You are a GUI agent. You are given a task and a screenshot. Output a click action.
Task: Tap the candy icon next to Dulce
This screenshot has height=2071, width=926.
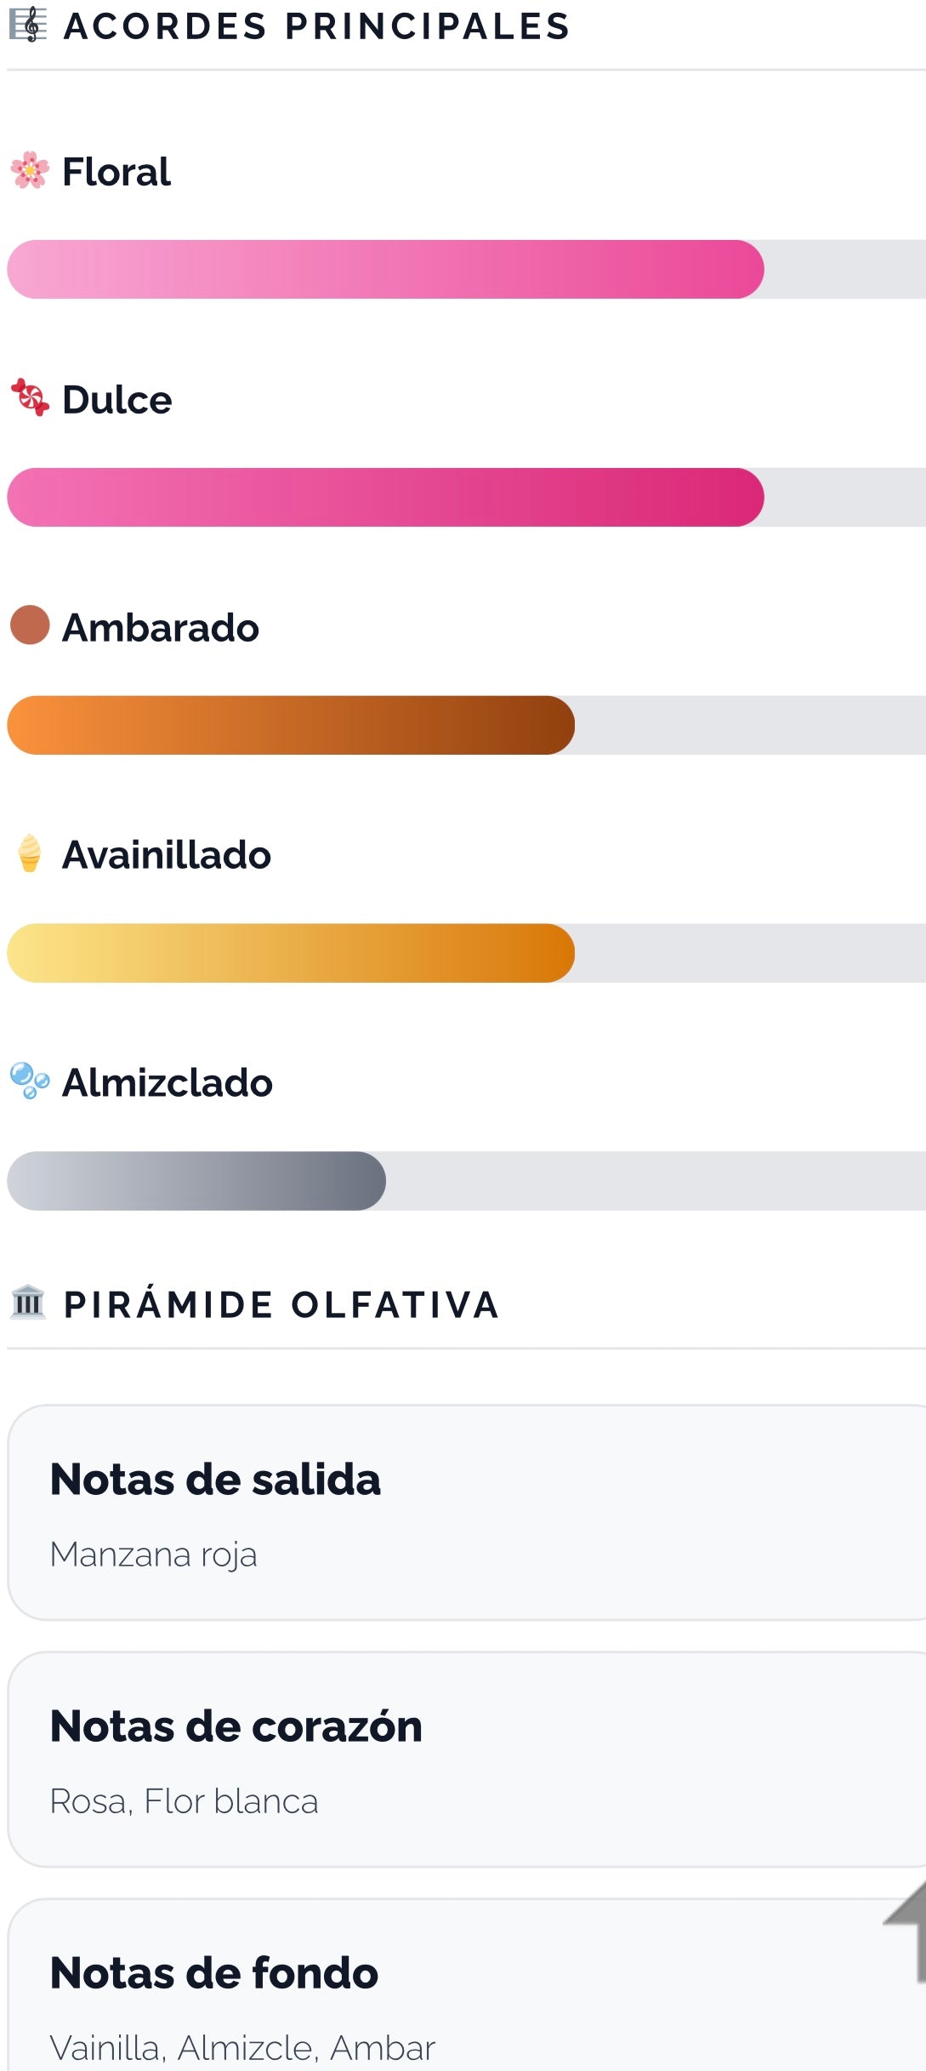[30, 398]
